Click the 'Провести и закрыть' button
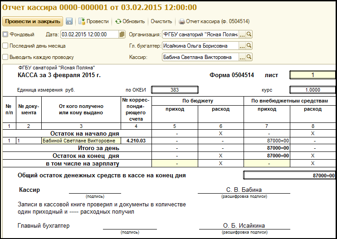 coord(33,21)
